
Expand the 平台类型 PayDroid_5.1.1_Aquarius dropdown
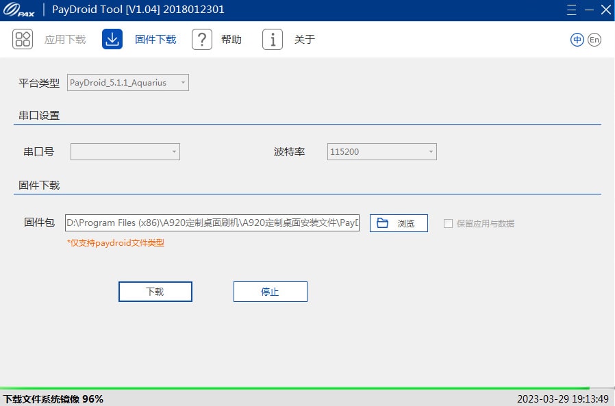click(x=128, y=83)
